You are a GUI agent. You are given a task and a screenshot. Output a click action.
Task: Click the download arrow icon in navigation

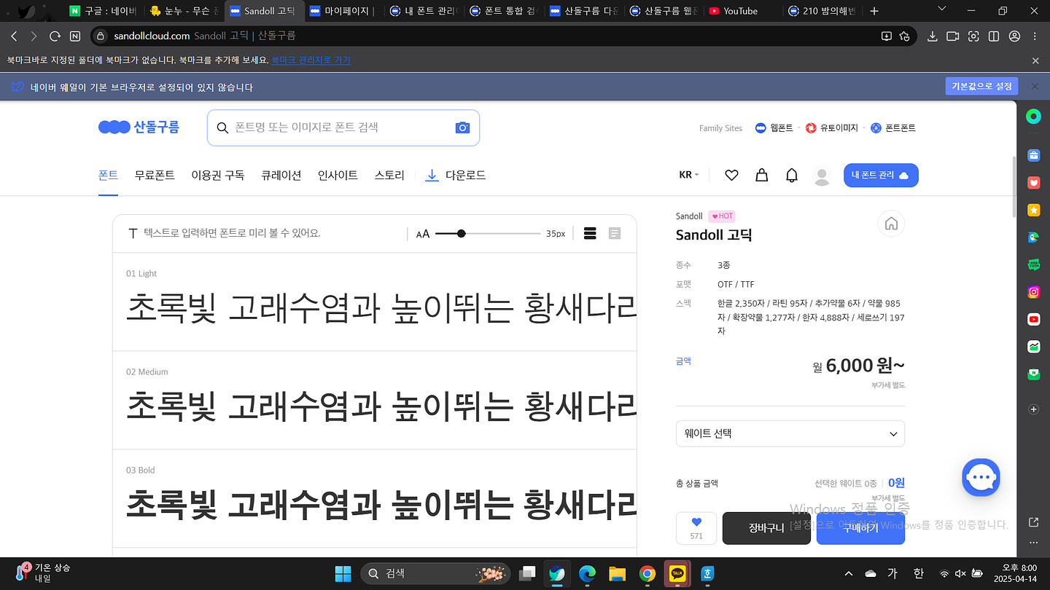tap(432, 175)
